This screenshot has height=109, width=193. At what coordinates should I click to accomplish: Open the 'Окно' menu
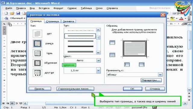[99, 8]
